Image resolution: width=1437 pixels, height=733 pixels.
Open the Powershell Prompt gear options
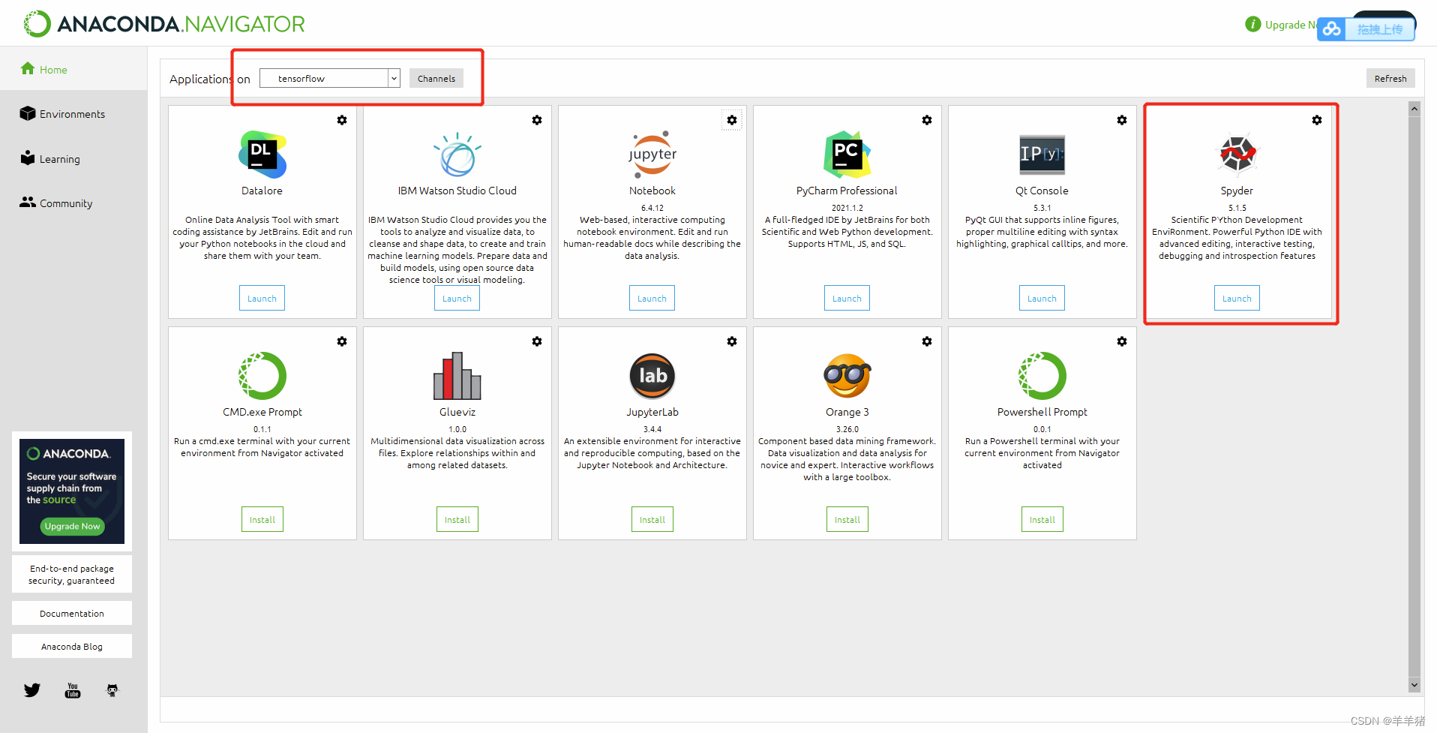[1122, 341]
